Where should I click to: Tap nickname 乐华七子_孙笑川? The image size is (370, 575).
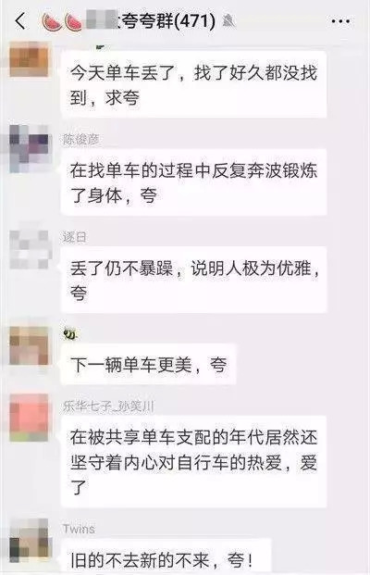pyautogui.click(x=108, y=406)
